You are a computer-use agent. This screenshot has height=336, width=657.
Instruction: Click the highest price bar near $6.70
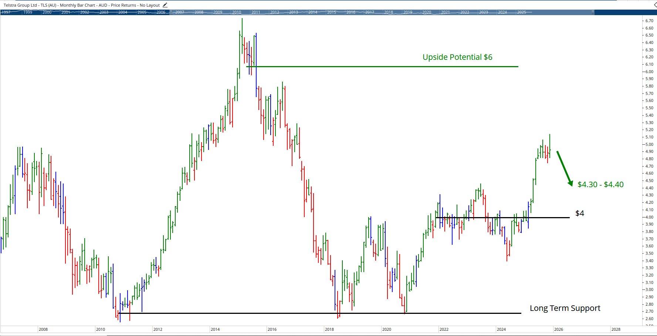(242, 22)
